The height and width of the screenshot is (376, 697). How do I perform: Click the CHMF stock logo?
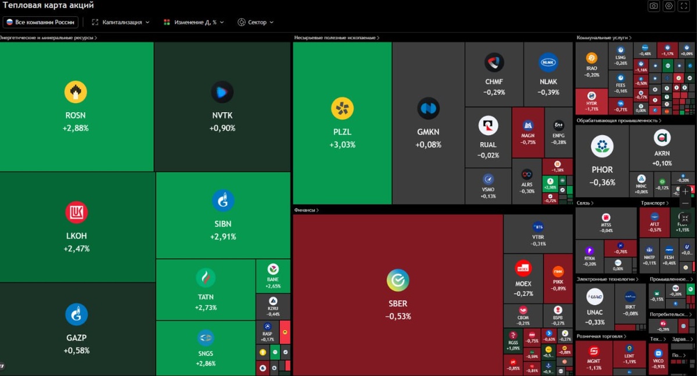click(x=494, y=63)
